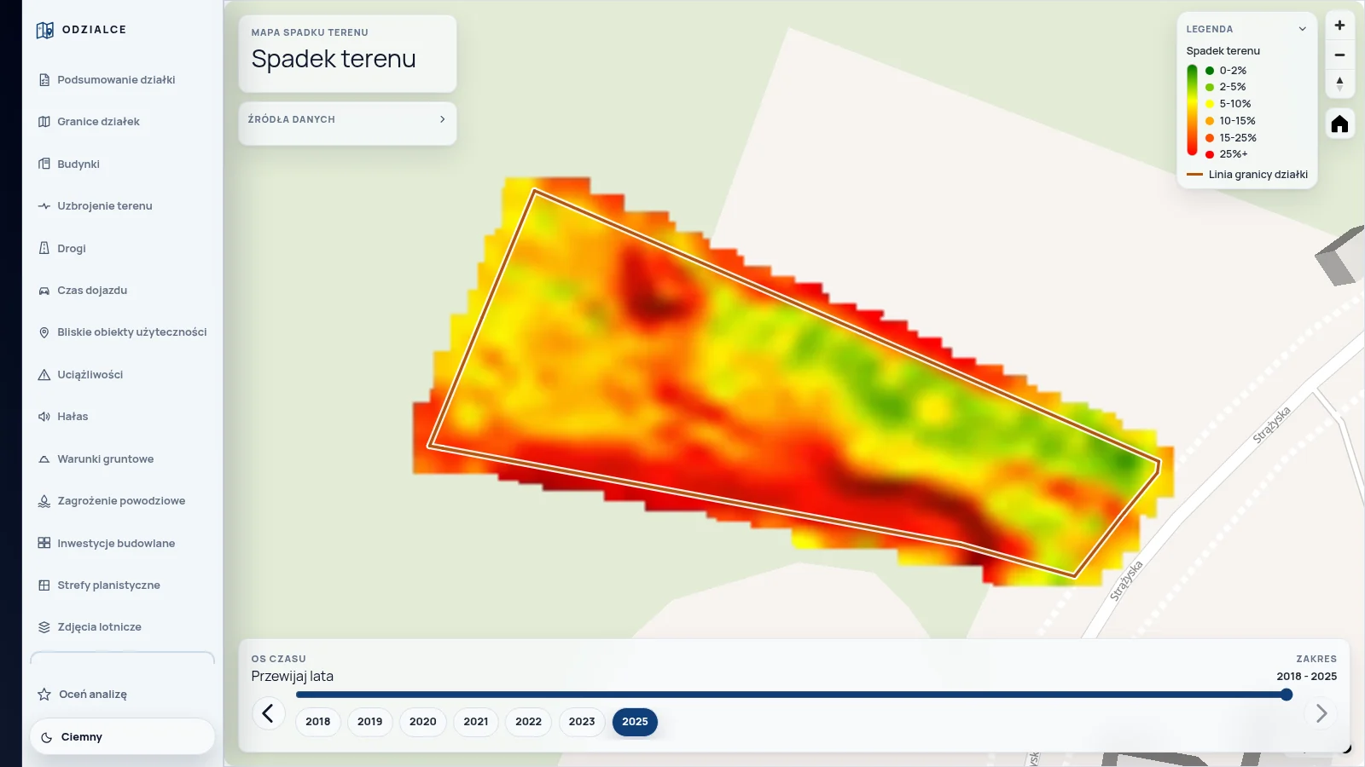1365x767 pixels.
Task: Select year 2019 on timeline
Action: coord(370,722)
